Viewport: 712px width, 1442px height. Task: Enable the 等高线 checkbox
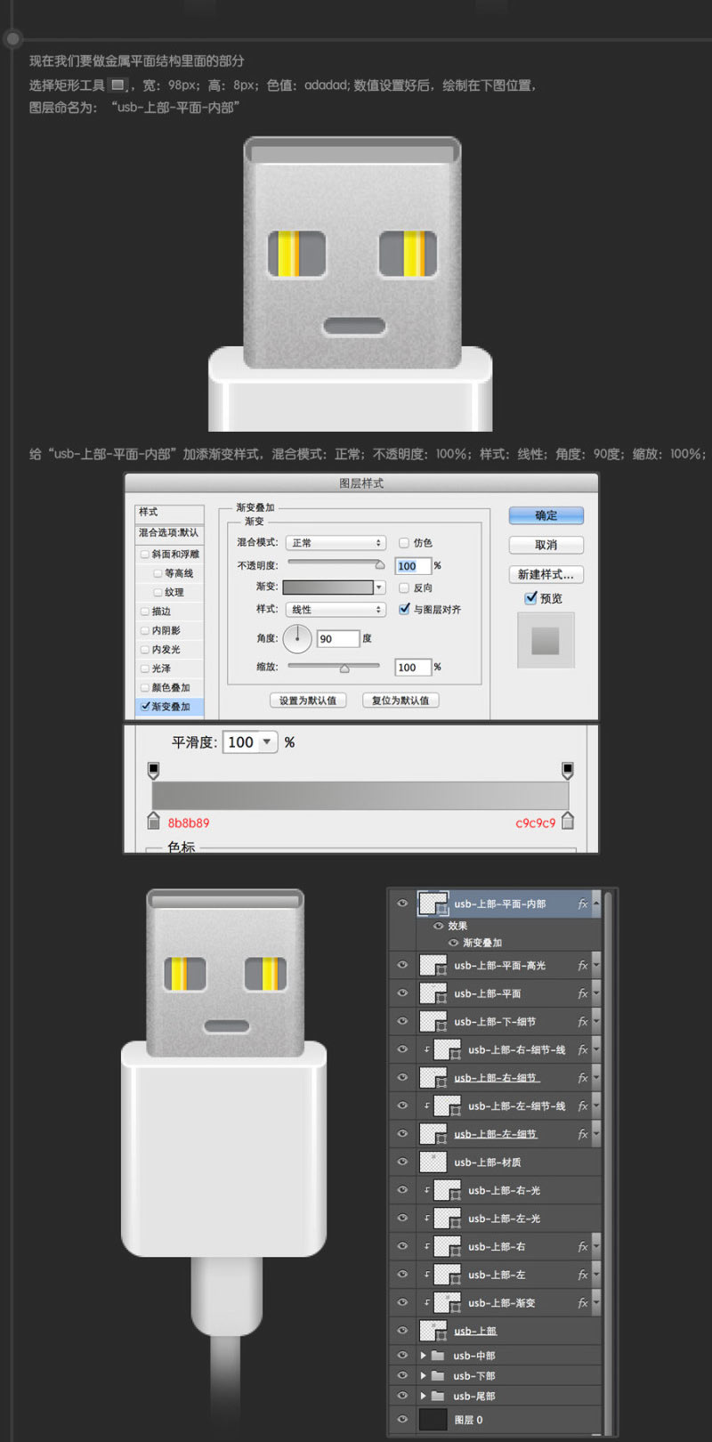tap(158, 573)
